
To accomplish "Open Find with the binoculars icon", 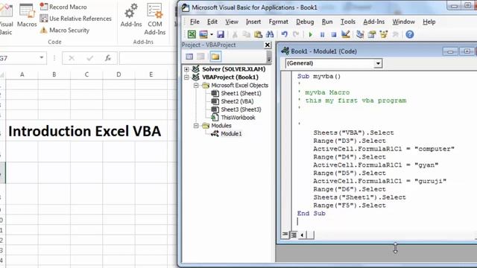I will (270, 34).
